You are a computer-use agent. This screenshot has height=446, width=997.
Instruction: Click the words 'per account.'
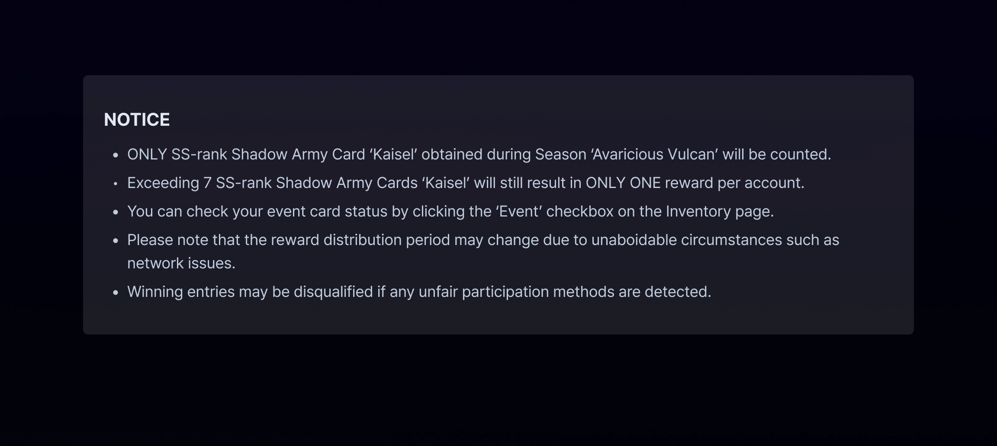point(761,183)
